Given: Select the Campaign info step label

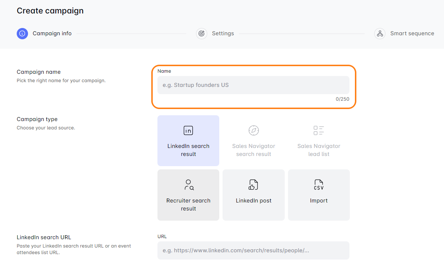Looking at the screenshot, I should [52, 33].
